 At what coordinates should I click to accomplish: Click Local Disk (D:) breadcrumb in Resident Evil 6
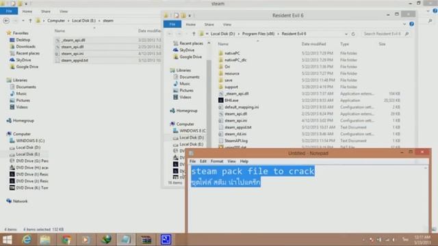click(222, 33)
